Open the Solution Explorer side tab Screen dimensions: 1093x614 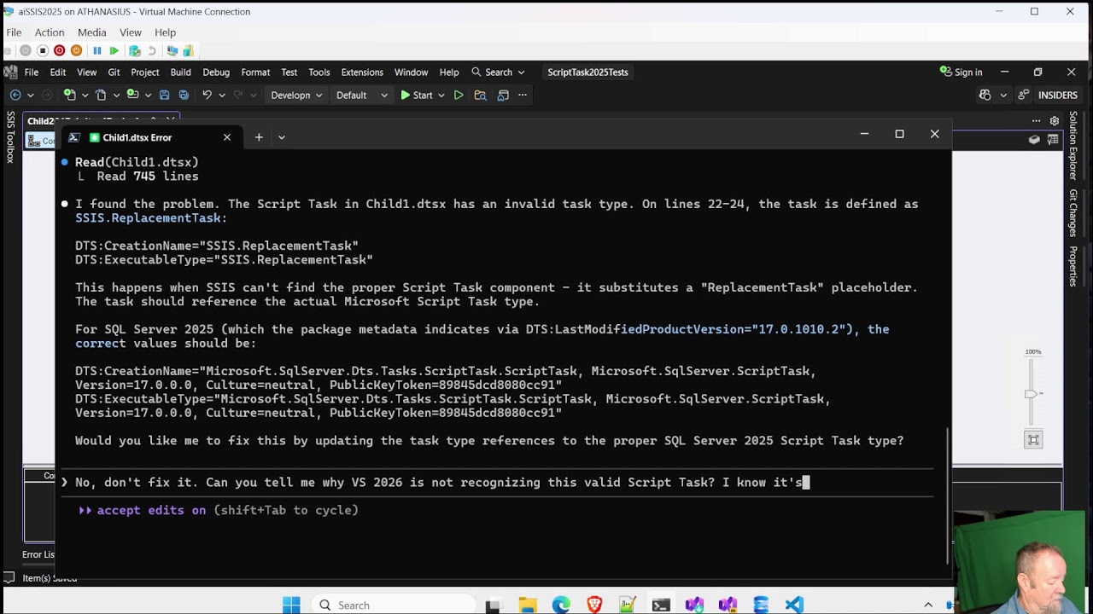point(1073,146)
